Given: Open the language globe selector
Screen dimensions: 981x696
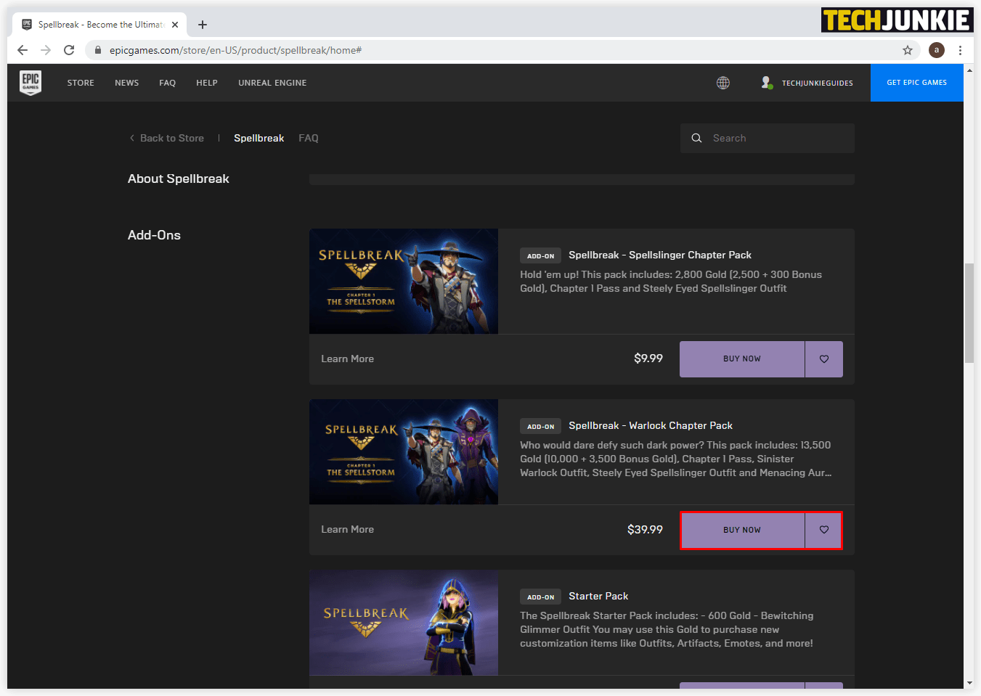Looking at the screenshot, I should tap(722, 83).
